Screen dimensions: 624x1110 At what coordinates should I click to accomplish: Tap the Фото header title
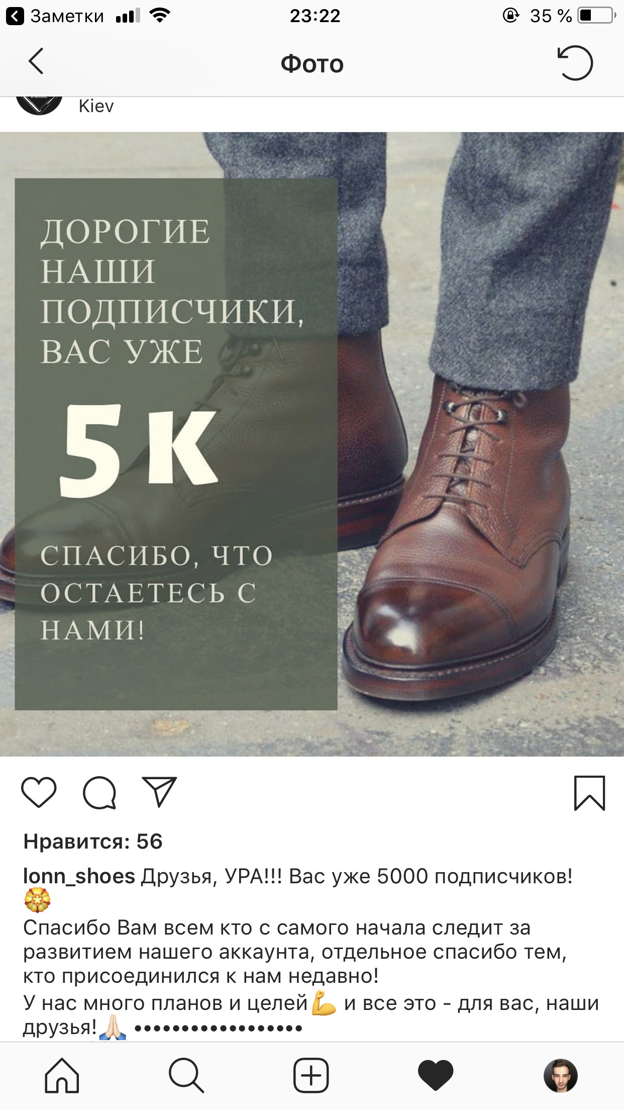[312, 64]
